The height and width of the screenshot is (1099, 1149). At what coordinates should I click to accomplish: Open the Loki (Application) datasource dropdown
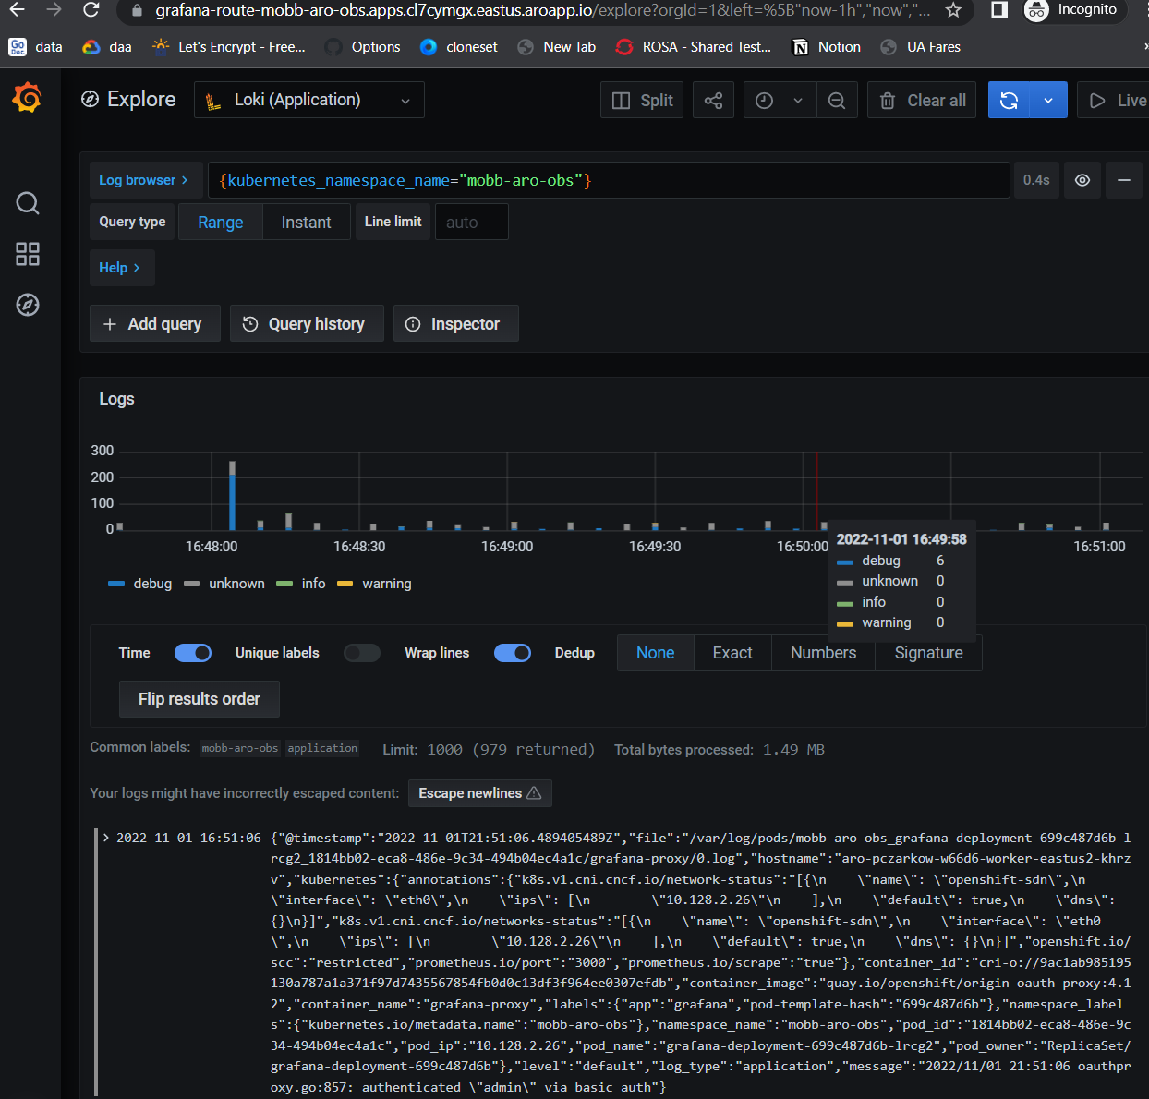(x=308, y=99)
